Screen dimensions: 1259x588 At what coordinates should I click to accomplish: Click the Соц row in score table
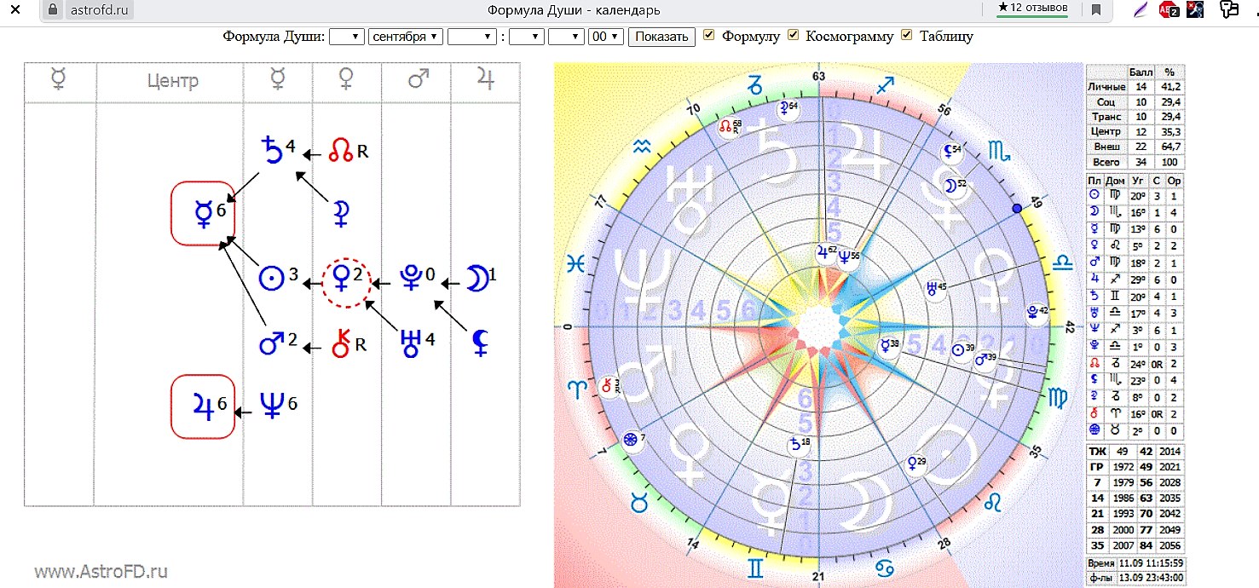pos(1135,102)
